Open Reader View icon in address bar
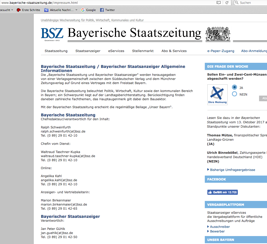Viewport: 267px width, 244px height. click(218, 3)
